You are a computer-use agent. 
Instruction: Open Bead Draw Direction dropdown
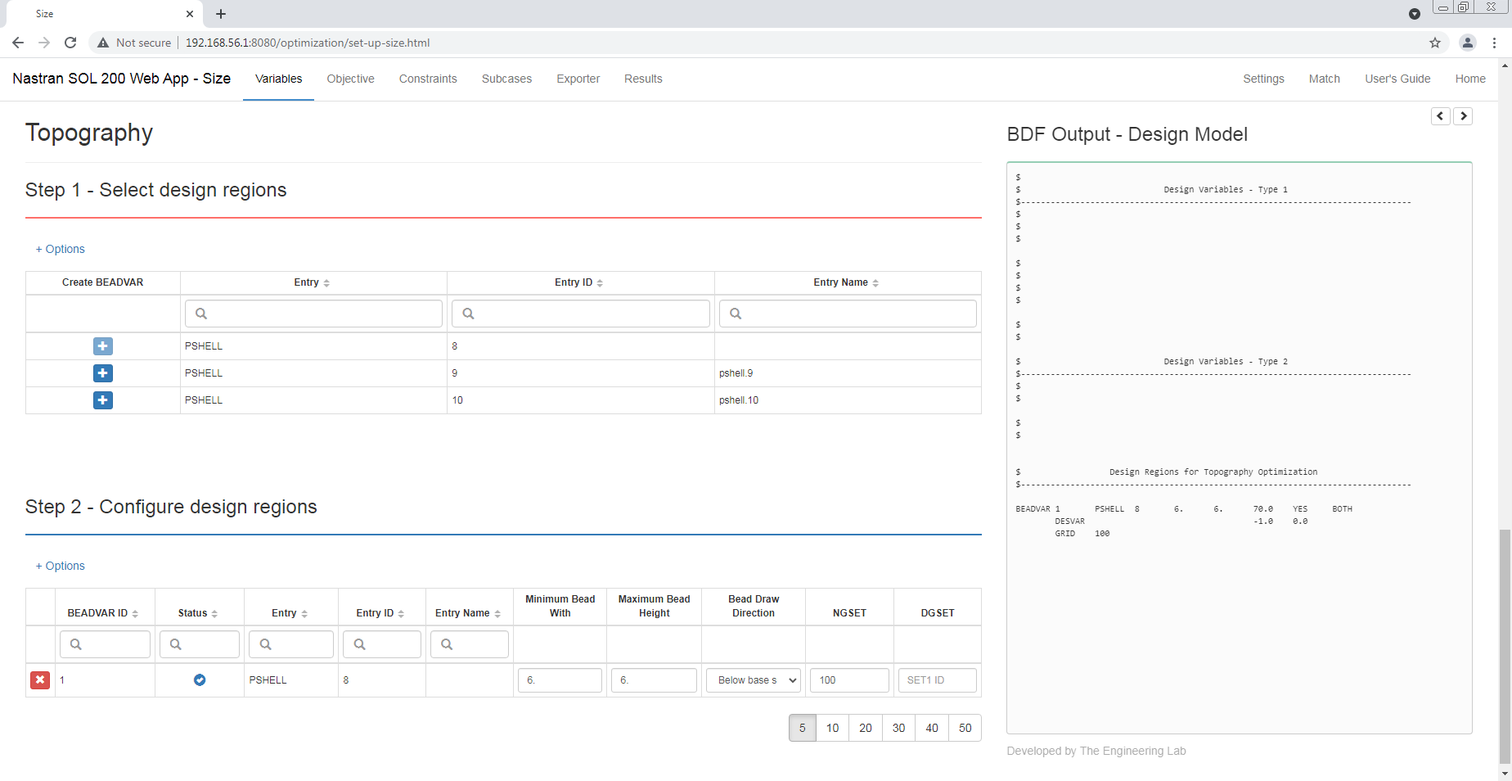[753, 680]
